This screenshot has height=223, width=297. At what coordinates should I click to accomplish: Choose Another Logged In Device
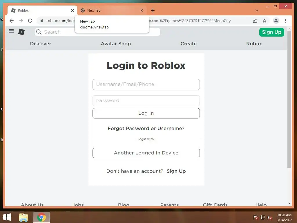click(146, 153)
